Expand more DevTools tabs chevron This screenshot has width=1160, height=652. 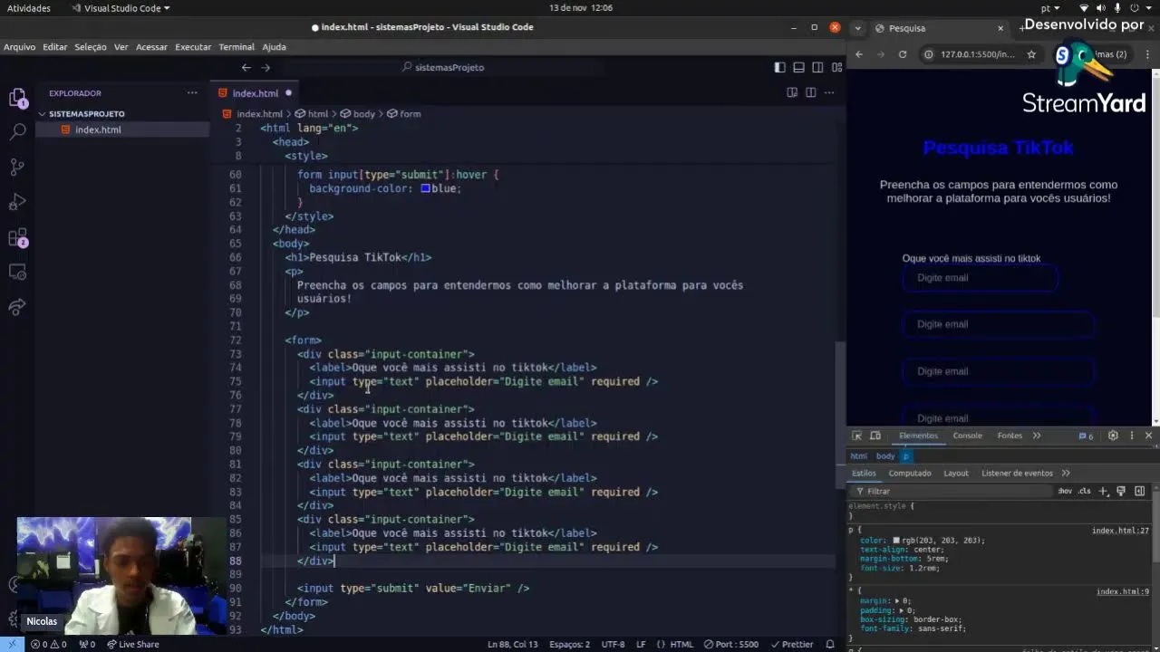pos(1037,436)
